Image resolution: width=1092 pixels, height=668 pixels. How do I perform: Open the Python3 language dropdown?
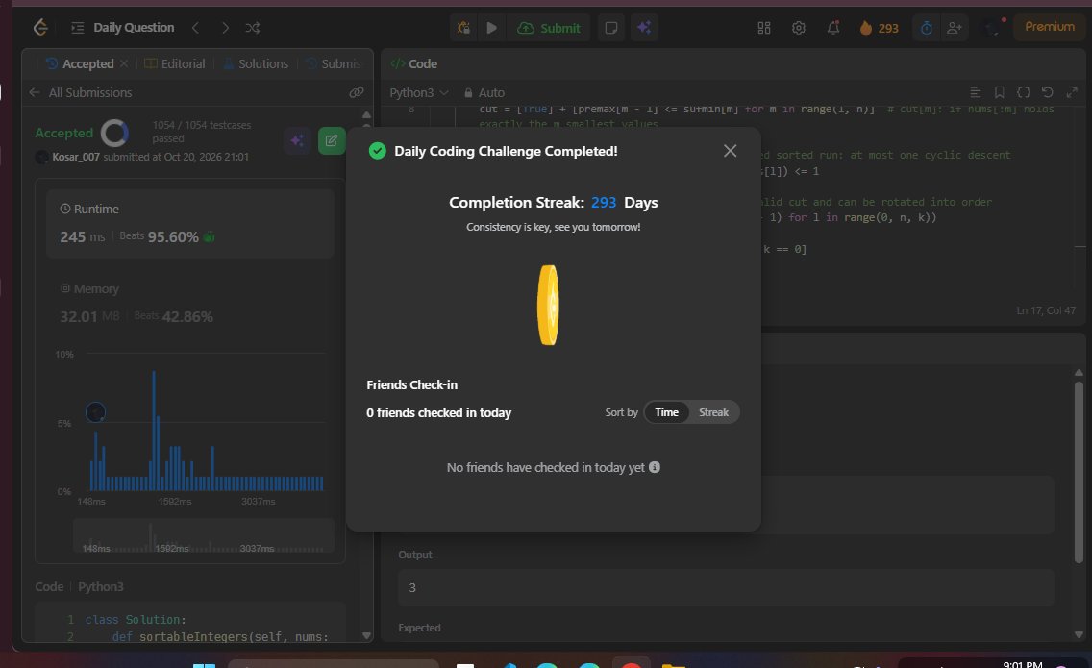418,92
